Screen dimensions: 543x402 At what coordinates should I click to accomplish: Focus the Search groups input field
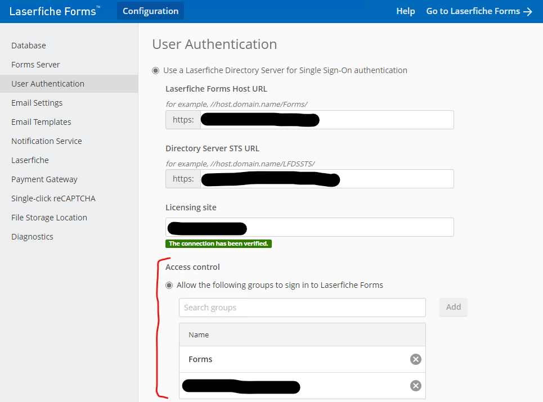(302, 308)
